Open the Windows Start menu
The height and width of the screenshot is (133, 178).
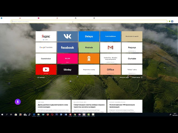(x=2, y=114)
